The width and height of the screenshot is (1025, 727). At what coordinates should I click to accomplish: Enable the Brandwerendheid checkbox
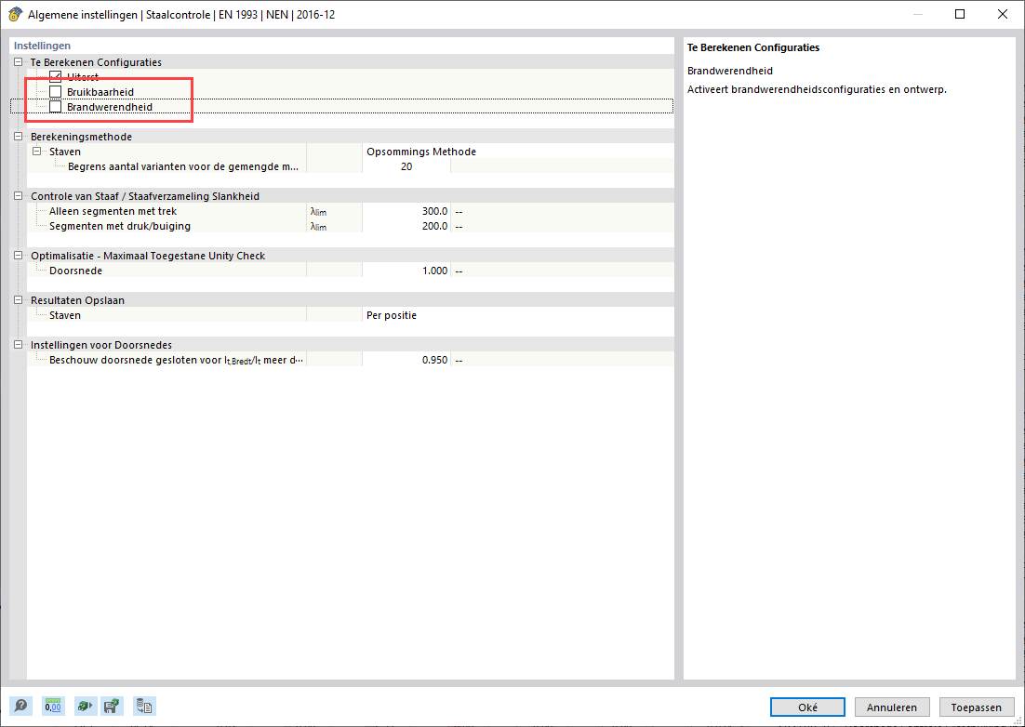pos(56,106)
